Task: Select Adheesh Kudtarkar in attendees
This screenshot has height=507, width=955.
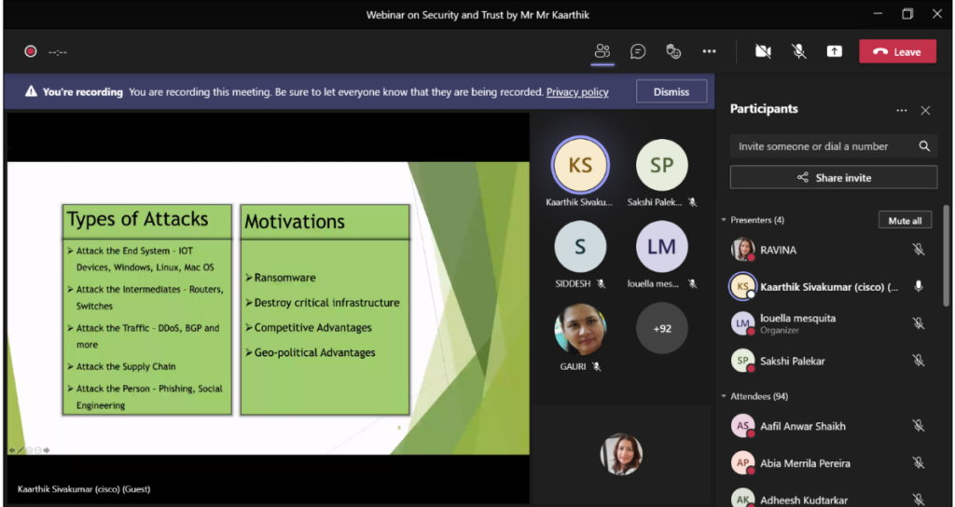Action: 829,500
